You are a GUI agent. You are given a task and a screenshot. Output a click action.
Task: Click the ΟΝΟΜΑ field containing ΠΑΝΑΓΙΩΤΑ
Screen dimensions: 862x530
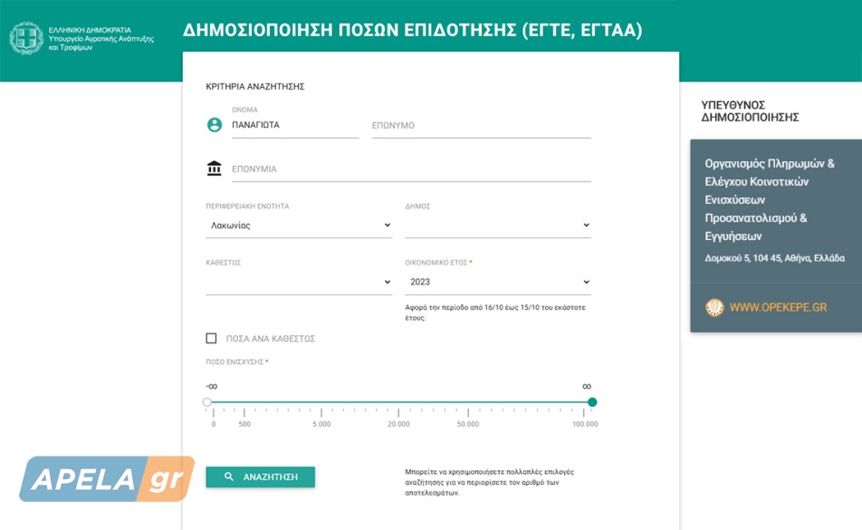[x=294, y=126]
